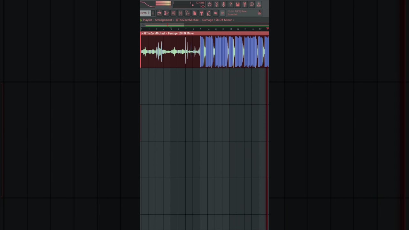The width and height of the screenshot is (409, 230).
Task: Open the help question mark icon
Action: [230, 4]
